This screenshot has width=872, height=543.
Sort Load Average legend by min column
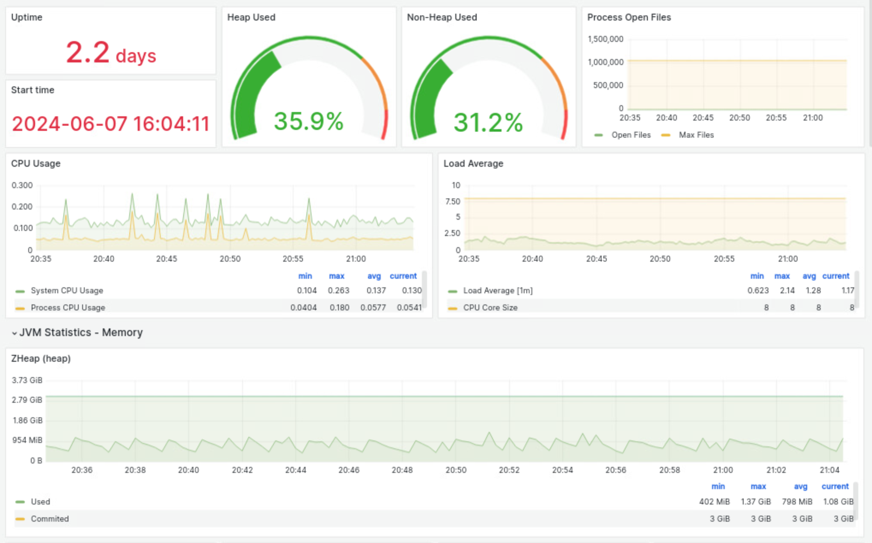coord(757,276)
